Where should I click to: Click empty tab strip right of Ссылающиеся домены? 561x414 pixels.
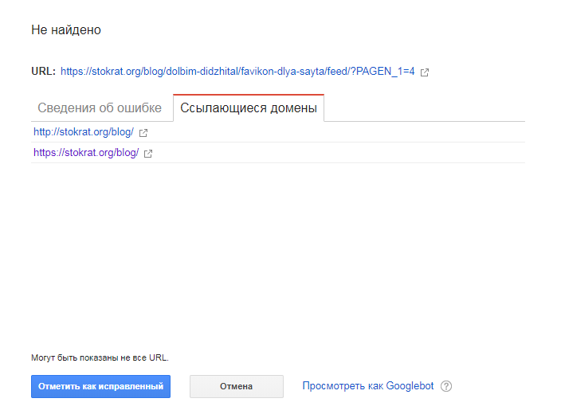point(422,108)
